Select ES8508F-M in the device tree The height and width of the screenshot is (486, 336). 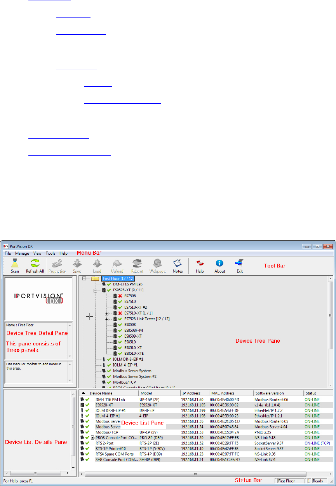(x=134, y=330)
